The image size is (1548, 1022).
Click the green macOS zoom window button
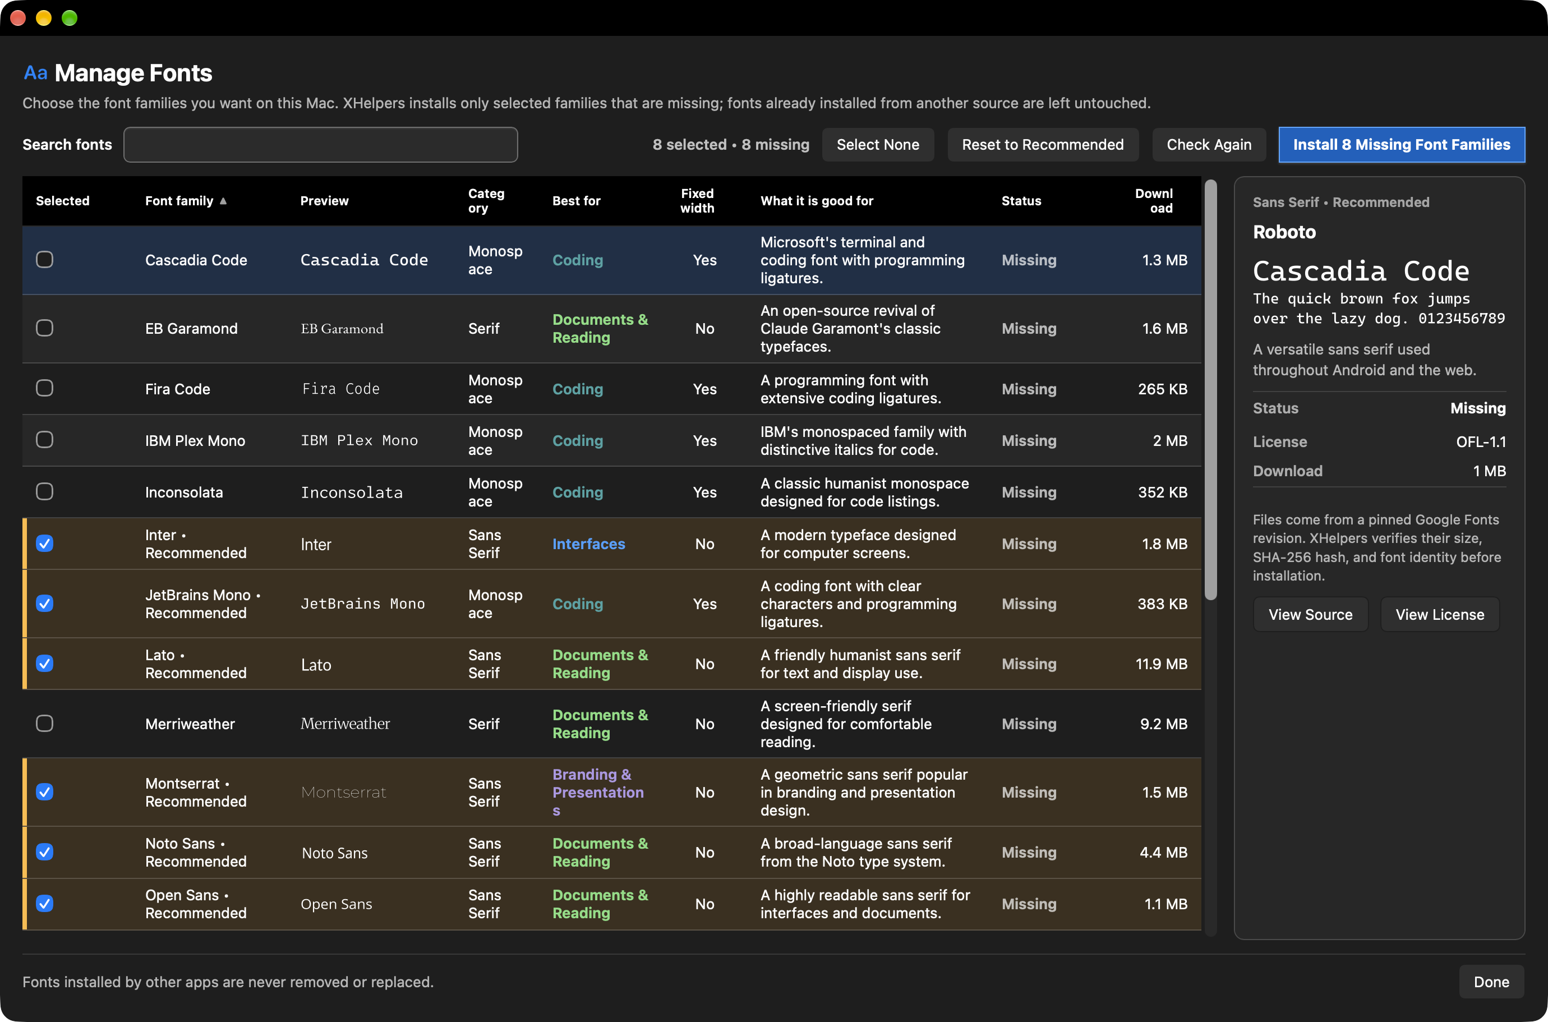(70, 17)
